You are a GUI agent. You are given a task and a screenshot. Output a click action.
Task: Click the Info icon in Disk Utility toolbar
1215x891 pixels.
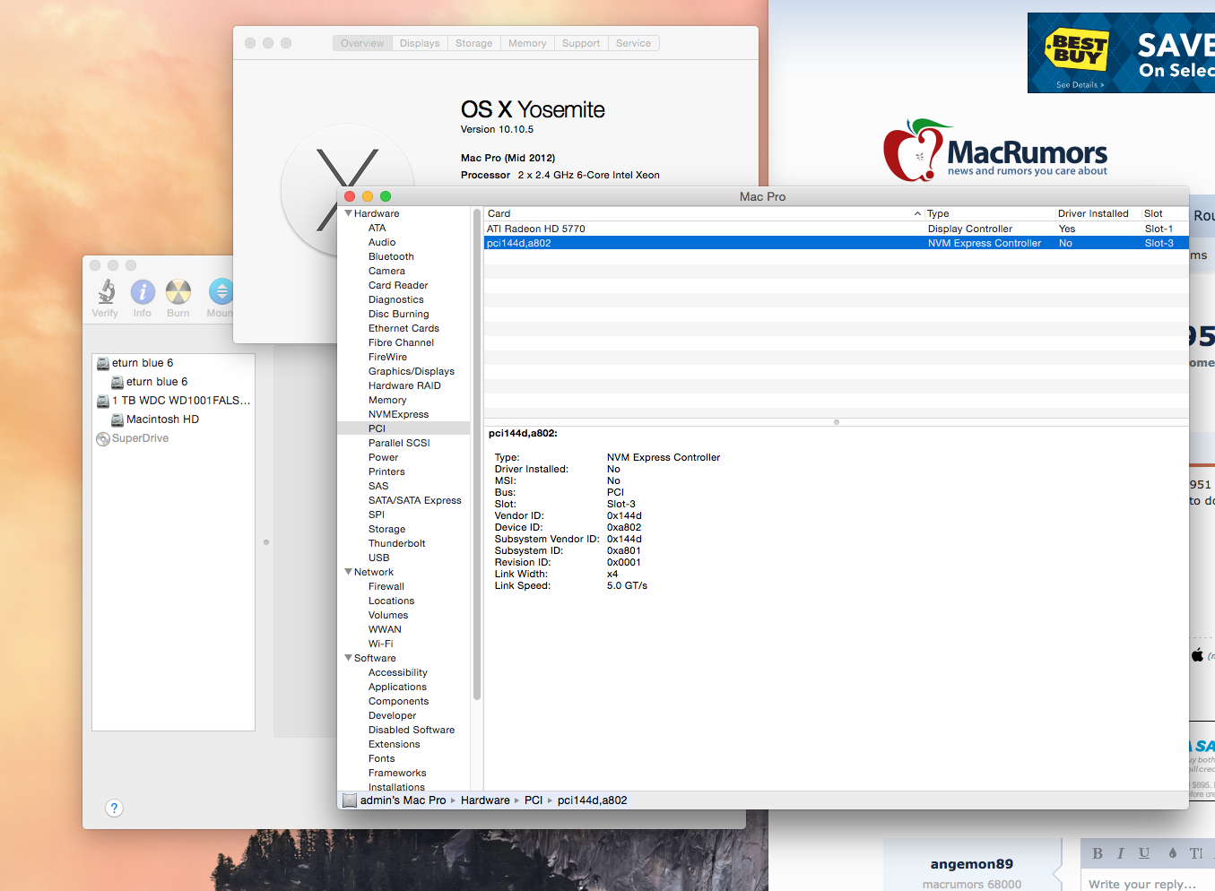(143, 291)
